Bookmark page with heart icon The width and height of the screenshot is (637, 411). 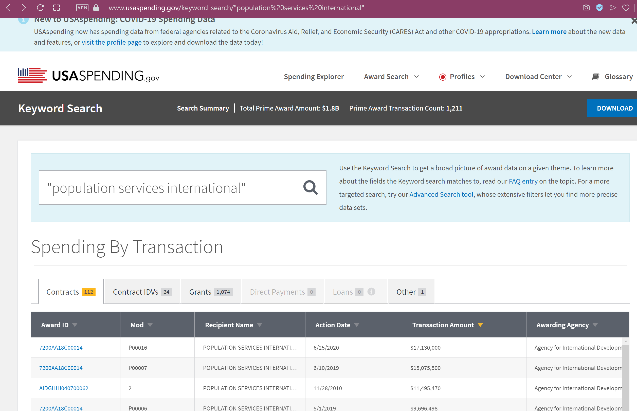[x=626, y=8]
